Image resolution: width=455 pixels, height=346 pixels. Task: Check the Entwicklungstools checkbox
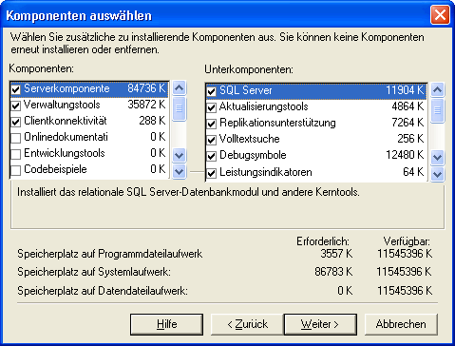(16, 154)
